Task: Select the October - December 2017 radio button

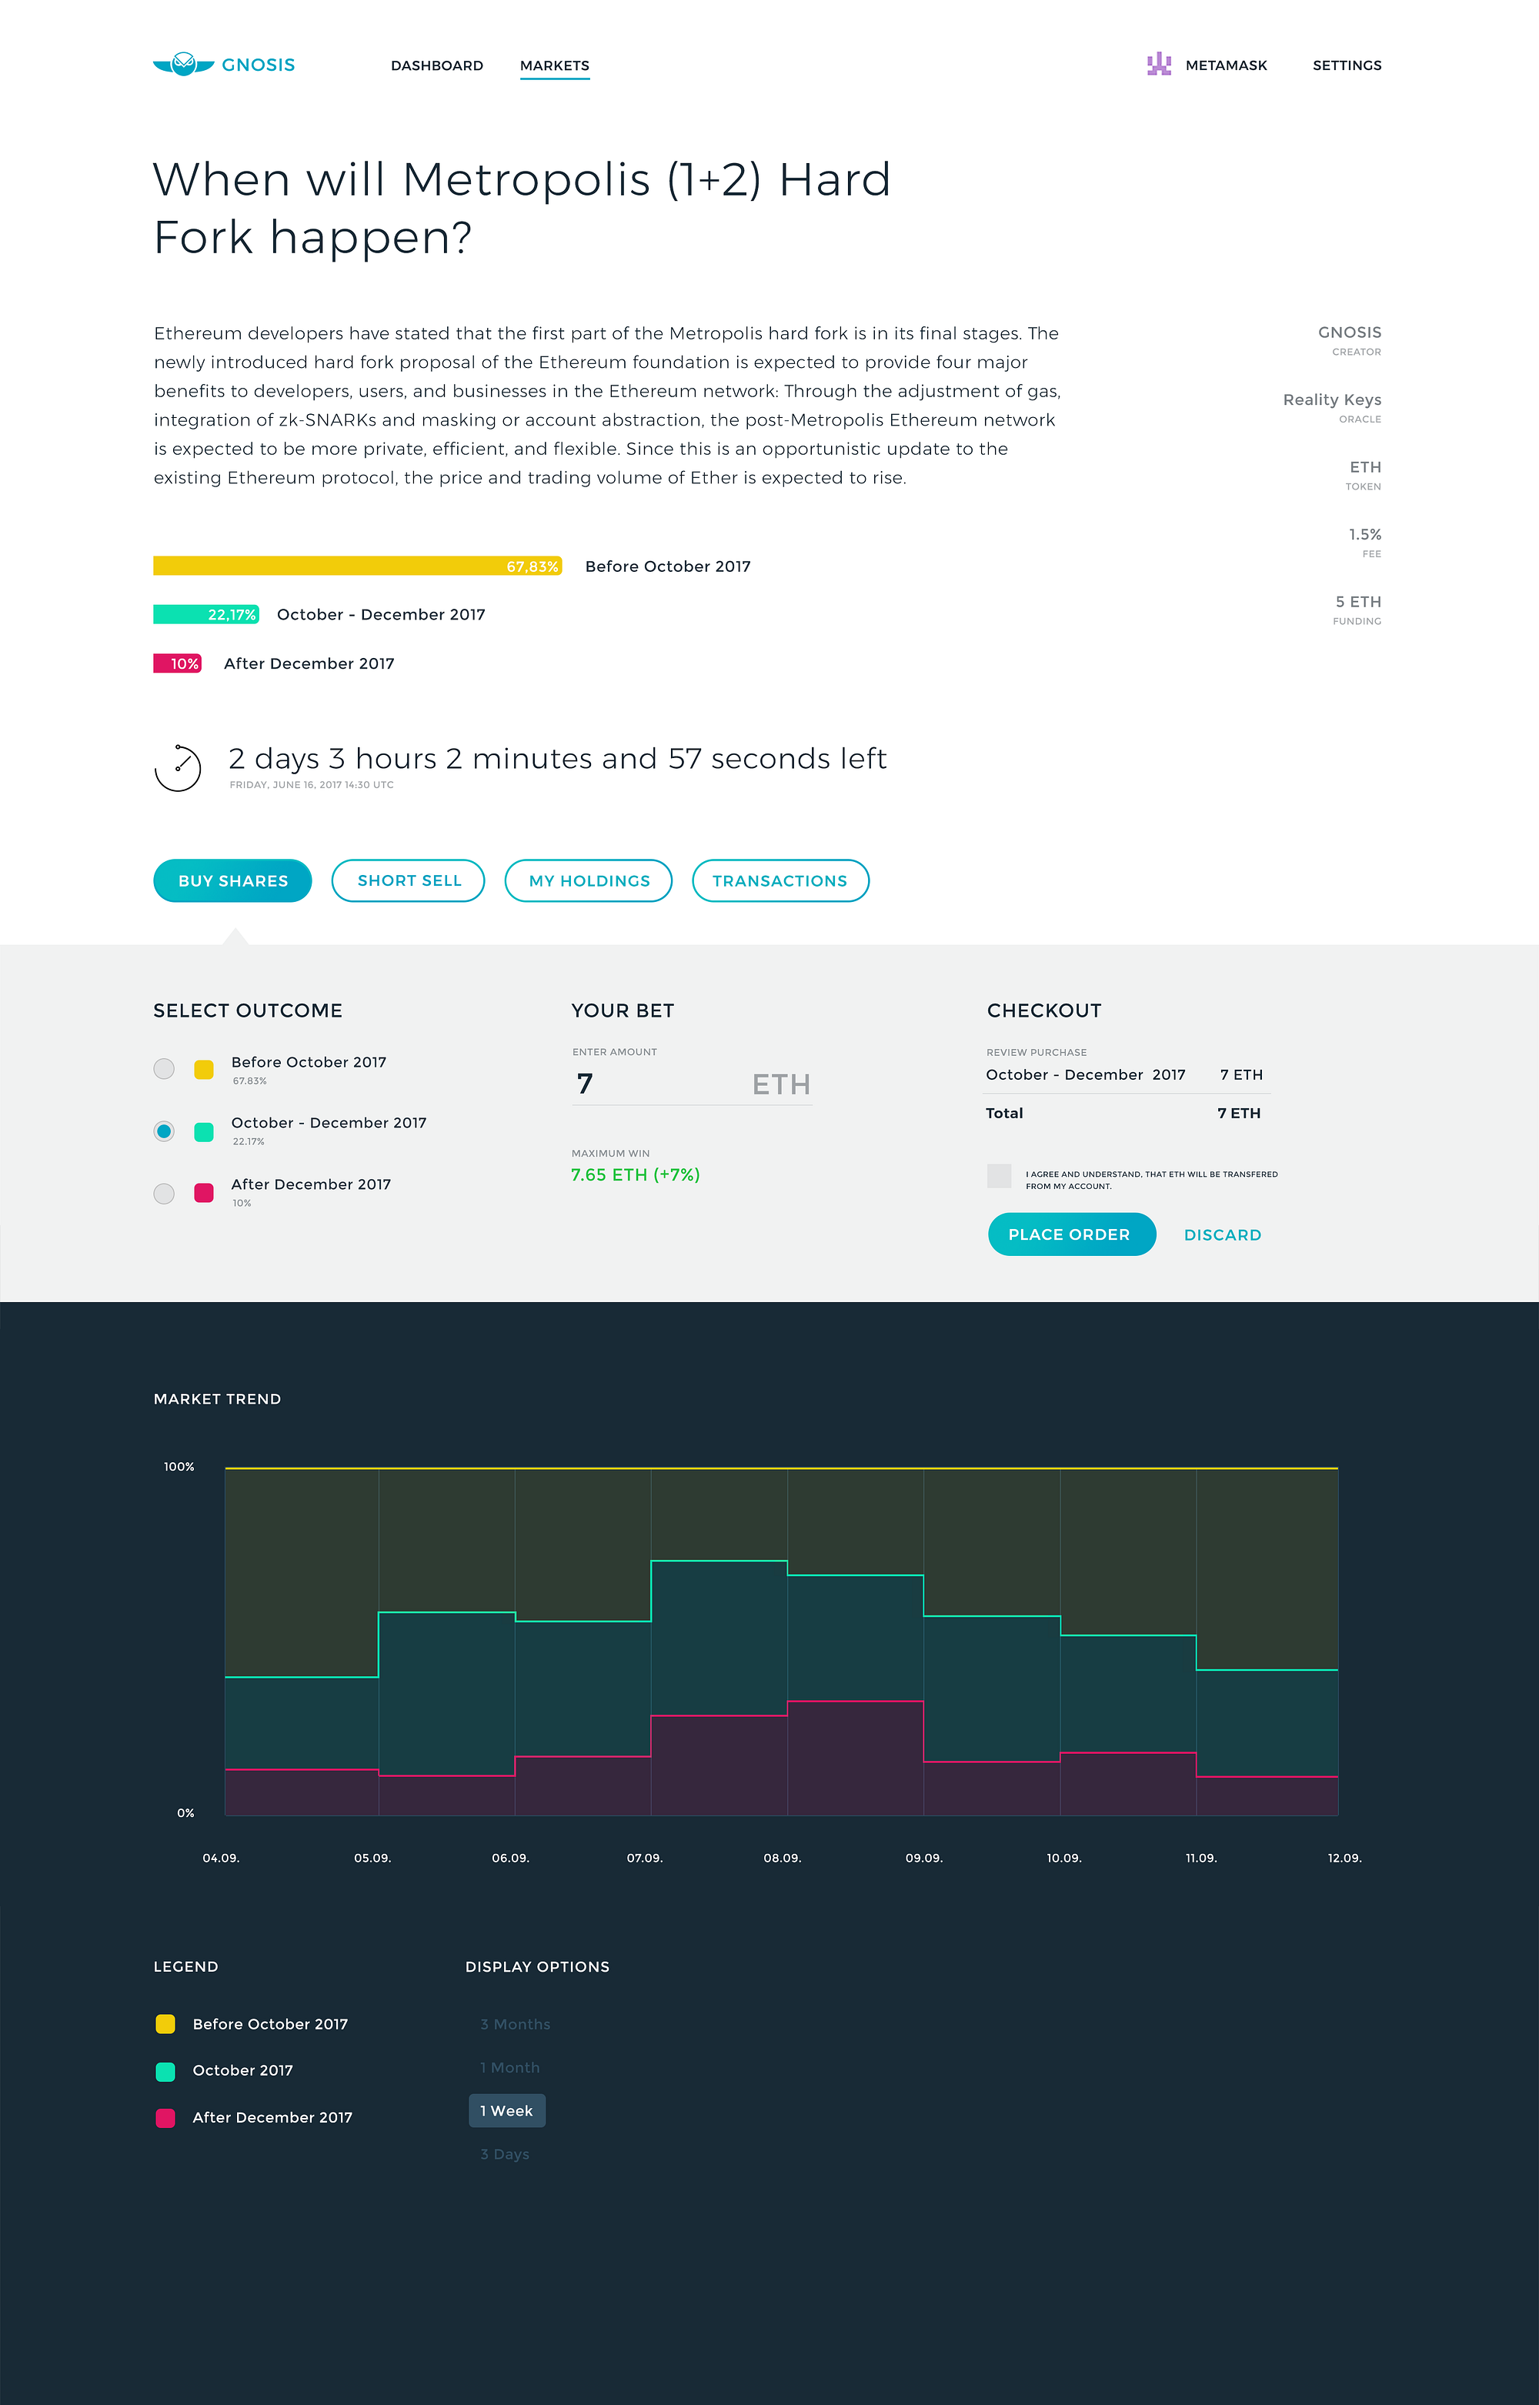Action: point(164,1131)
